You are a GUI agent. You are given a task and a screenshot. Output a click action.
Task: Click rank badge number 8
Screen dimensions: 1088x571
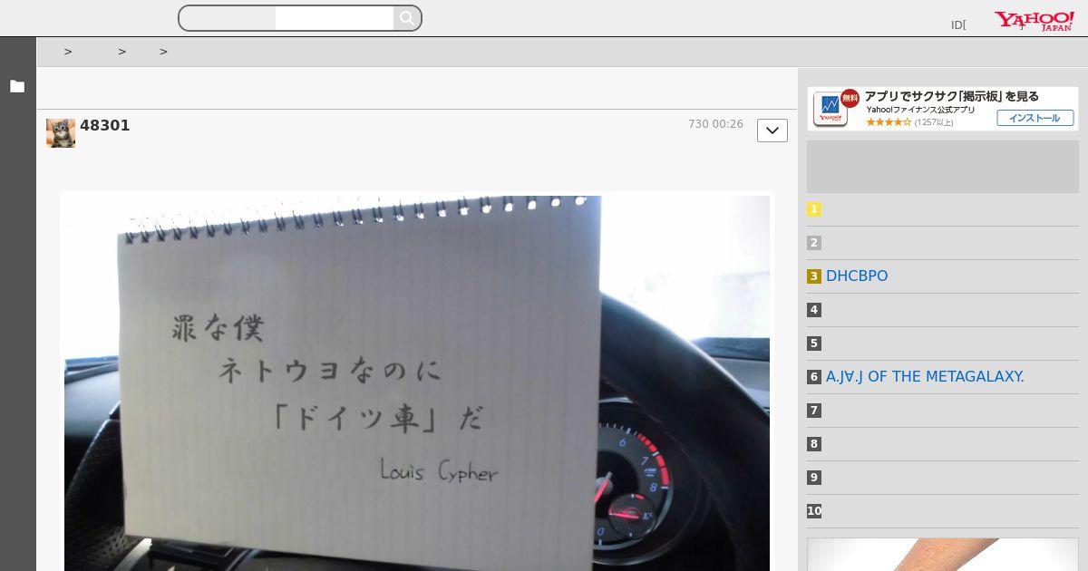click(814, 444)
